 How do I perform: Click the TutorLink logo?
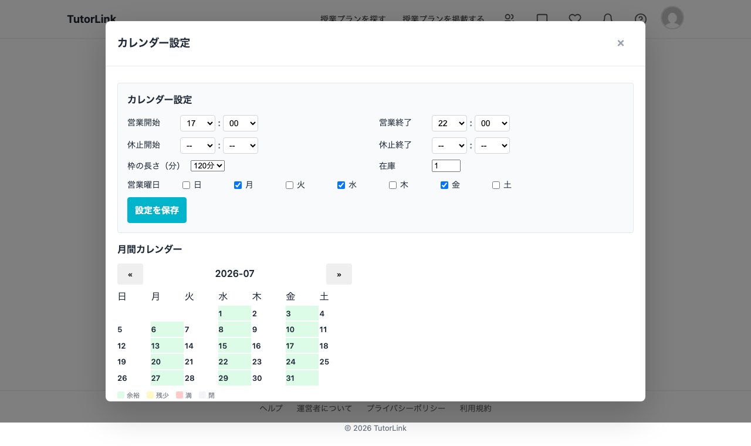(x=92, y=19)
